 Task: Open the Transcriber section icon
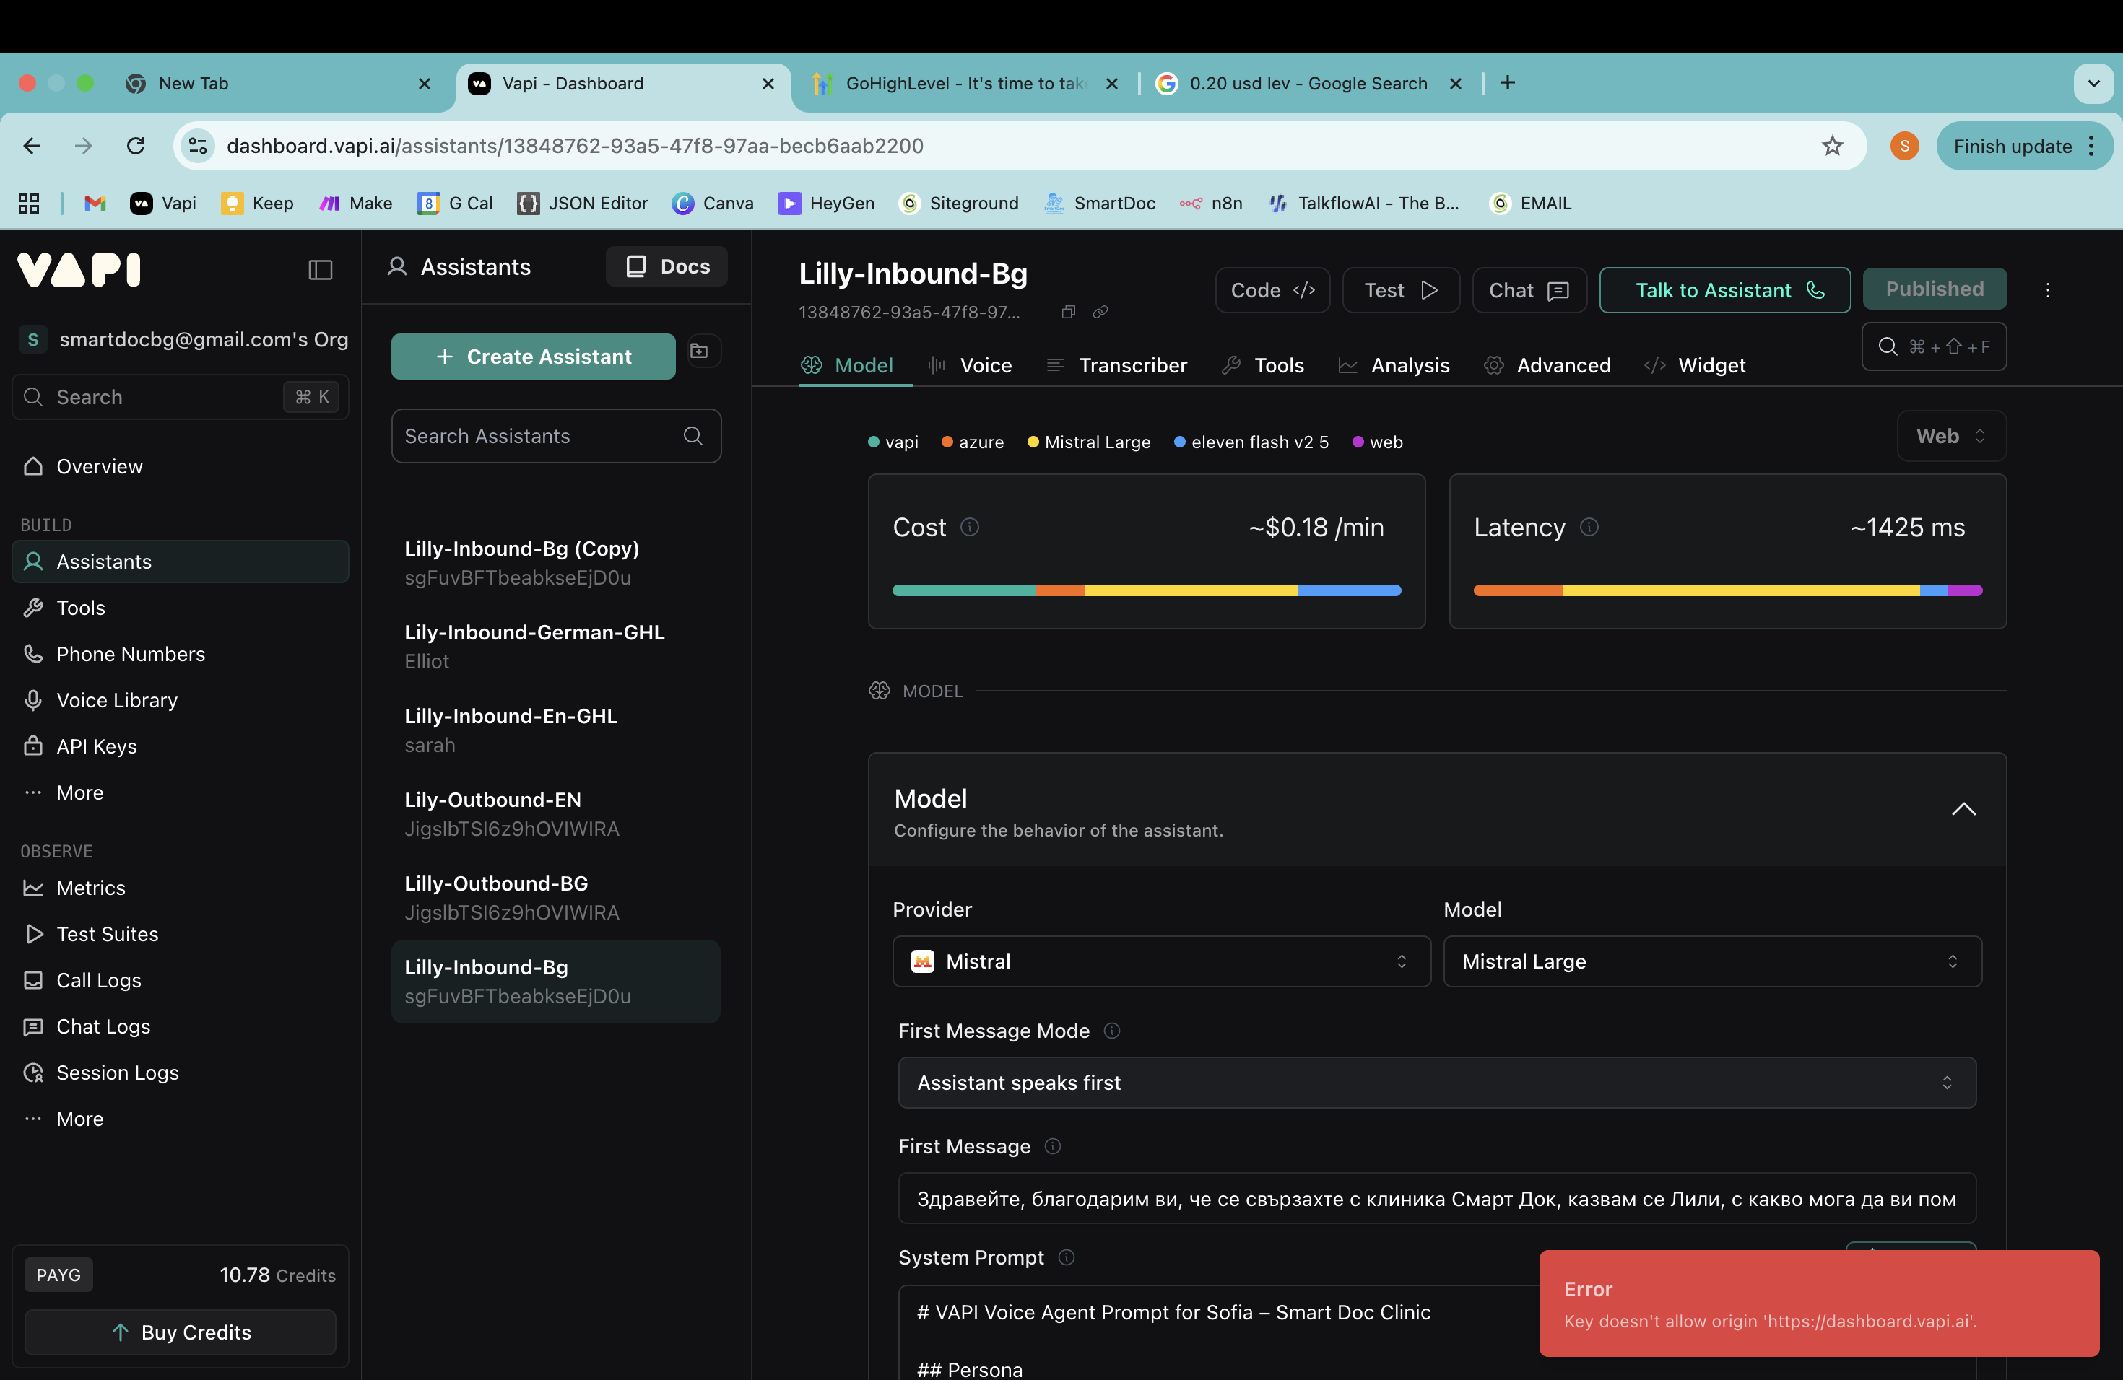tap(1056, 364)
